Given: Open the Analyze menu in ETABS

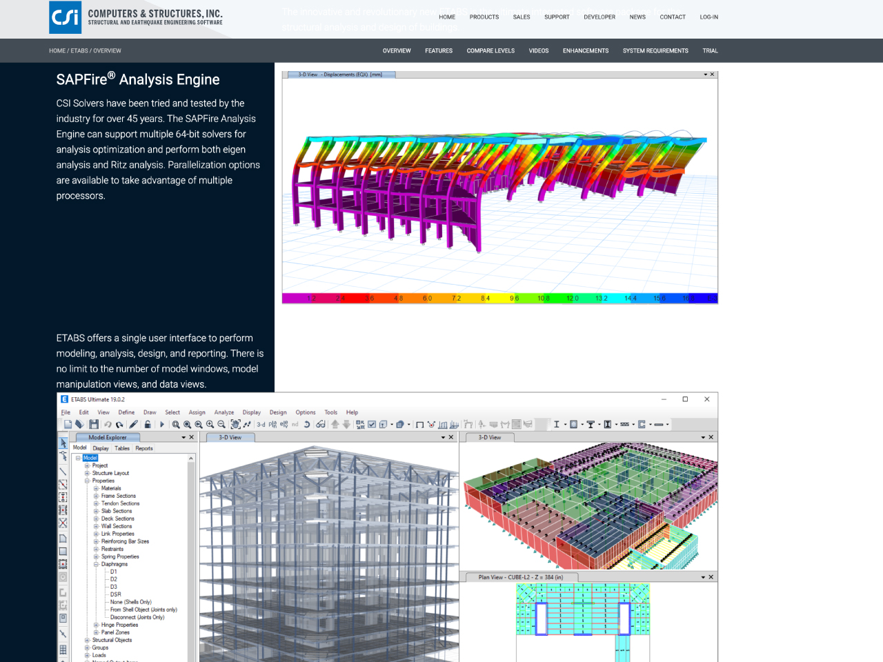Looking at the screenshot, I should [224, 412].
